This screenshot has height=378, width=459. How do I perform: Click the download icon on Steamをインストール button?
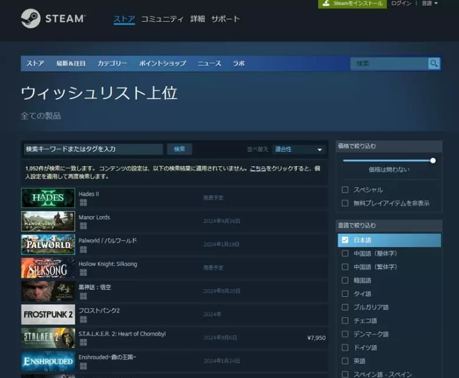click(x=326, y=3)
